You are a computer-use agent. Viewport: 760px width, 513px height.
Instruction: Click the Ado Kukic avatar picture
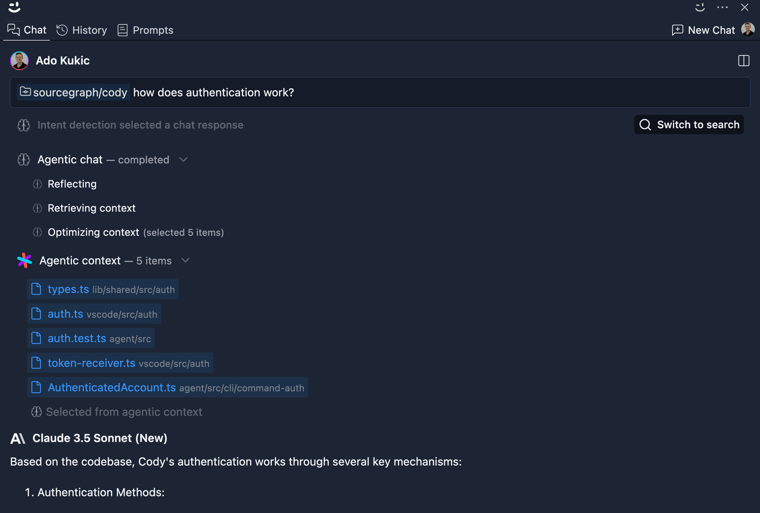19,61
